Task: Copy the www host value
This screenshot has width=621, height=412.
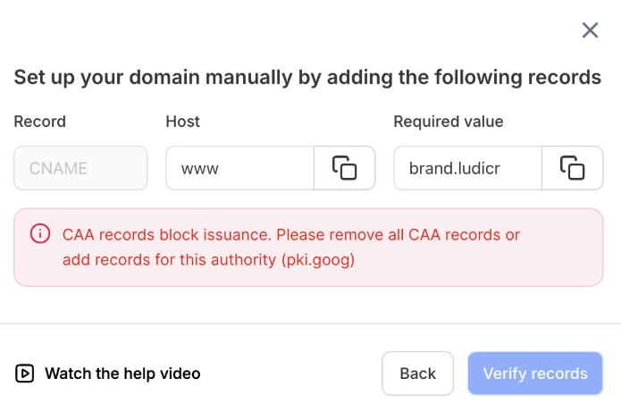Action: (x=344, y=168)
